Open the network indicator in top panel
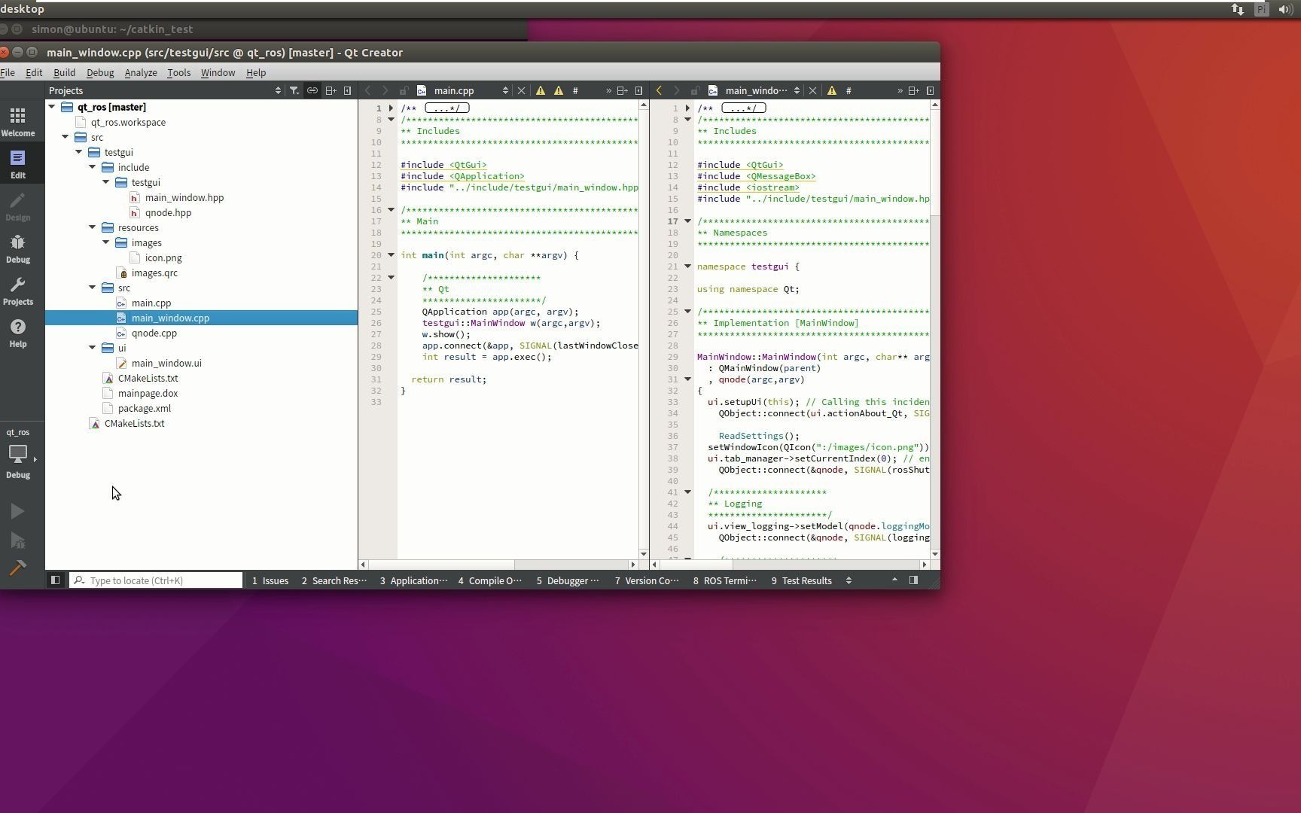 point(1238,9)
